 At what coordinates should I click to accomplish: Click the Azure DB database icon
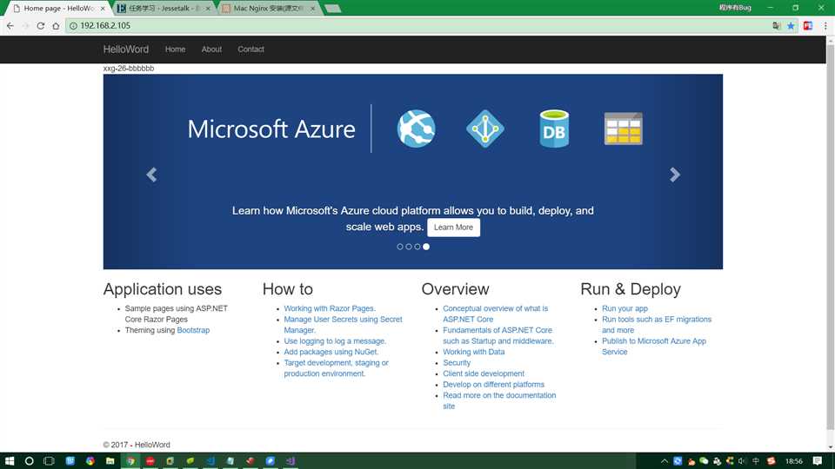554,129
